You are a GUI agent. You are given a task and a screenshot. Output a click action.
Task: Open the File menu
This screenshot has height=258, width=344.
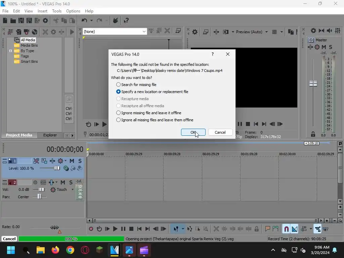5,11
